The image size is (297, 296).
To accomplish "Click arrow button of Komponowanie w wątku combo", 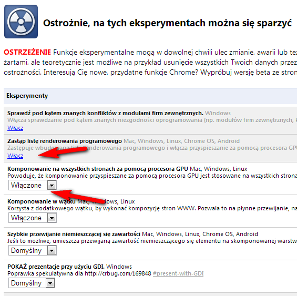I will coord(52,218).
